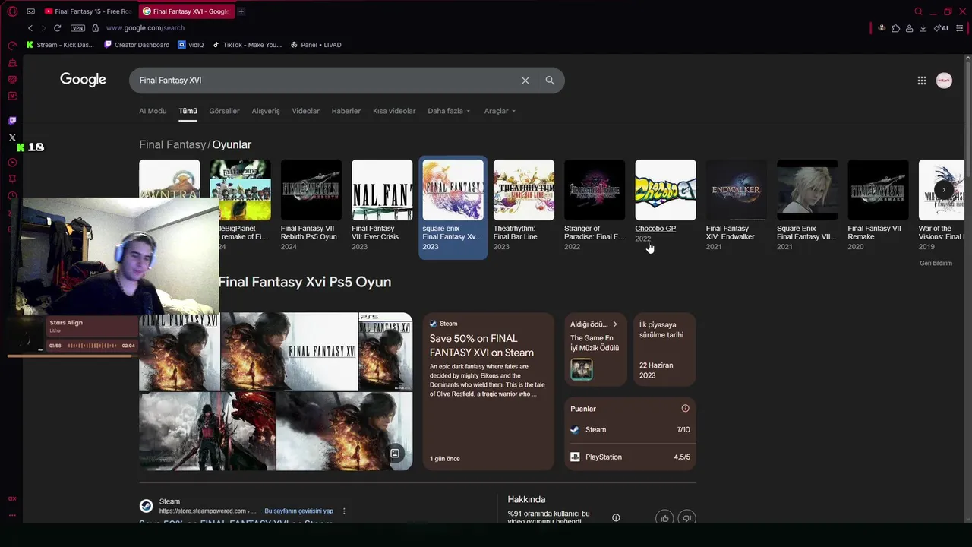Open the X (Twitter) sidebar icon
Viewport: 972px width, 547px height.
[x=12, y=138]
